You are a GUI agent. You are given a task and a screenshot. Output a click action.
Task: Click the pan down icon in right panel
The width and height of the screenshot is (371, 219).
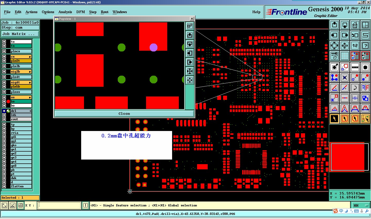tap(345, 25)
